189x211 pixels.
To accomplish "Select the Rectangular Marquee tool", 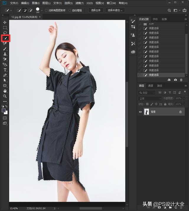I will coord(5,27).
